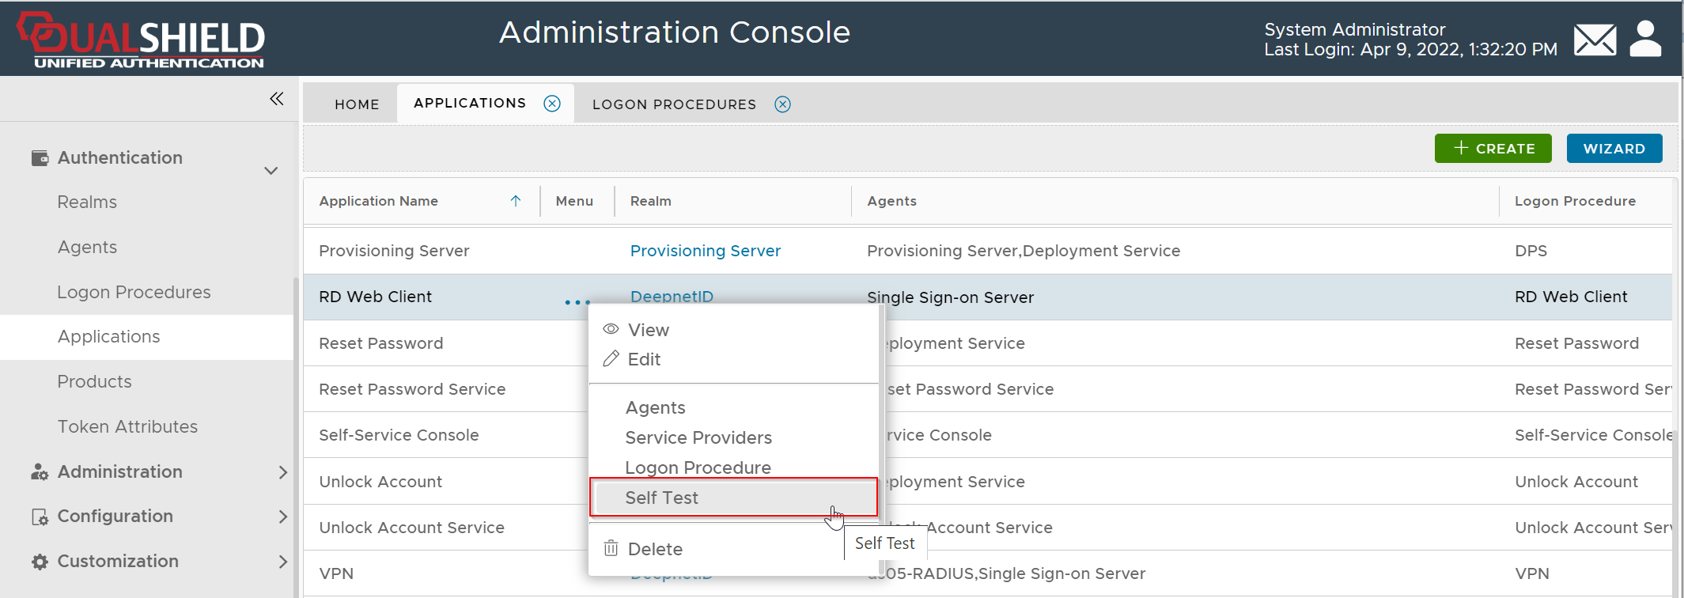Click the user profile icon

[x=1645, y=40]
